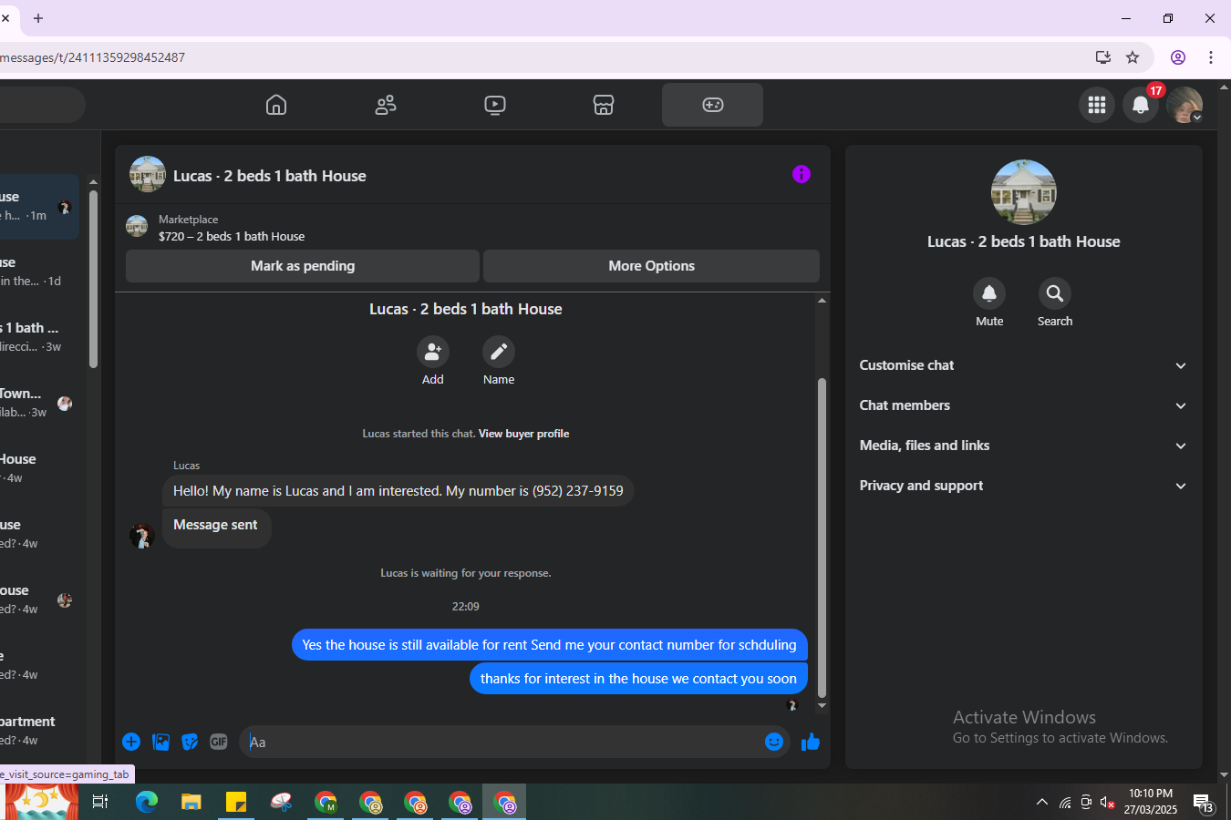
Task: Click the volume icon in system tray
Action: [x=1108, y=803]
